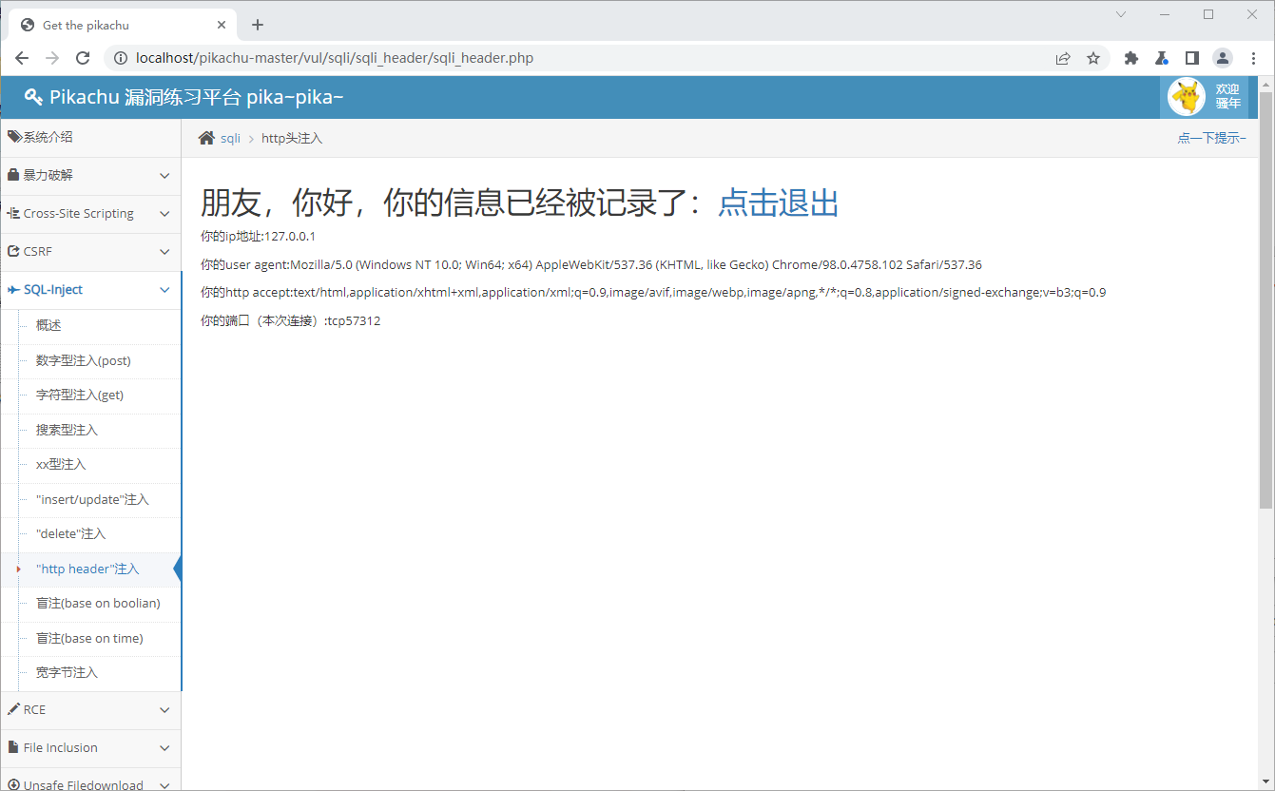Open the 数字型注入(post) page
Screen dimensions: 1275x791
click(x=84, y=361)
